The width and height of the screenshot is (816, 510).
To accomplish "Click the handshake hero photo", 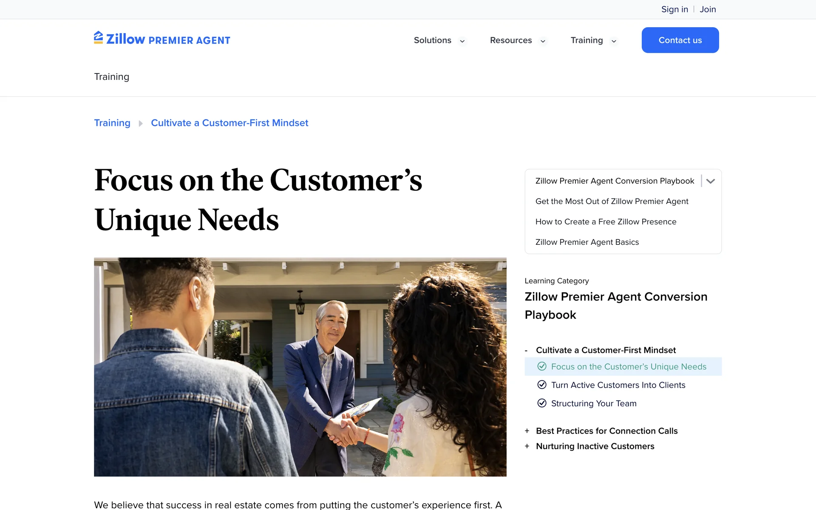I will tap(300, 367).
